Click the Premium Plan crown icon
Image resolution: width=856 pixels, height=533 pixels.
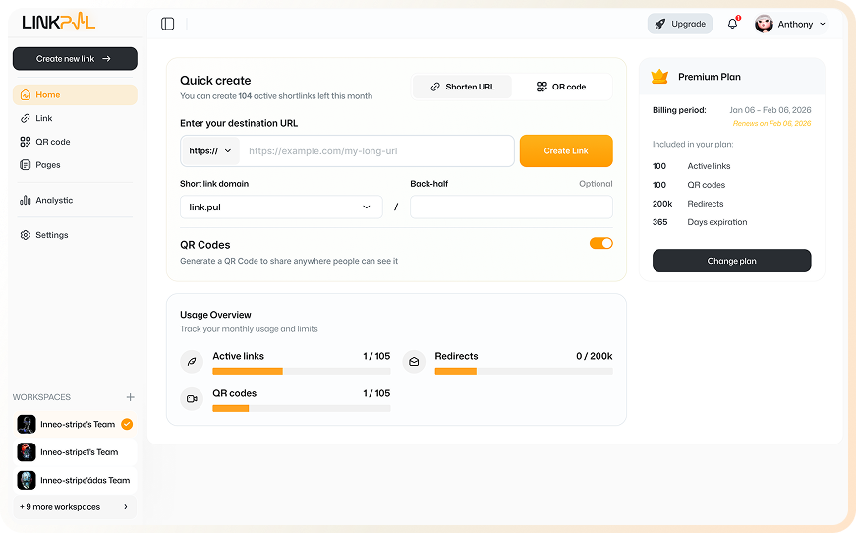659,77
